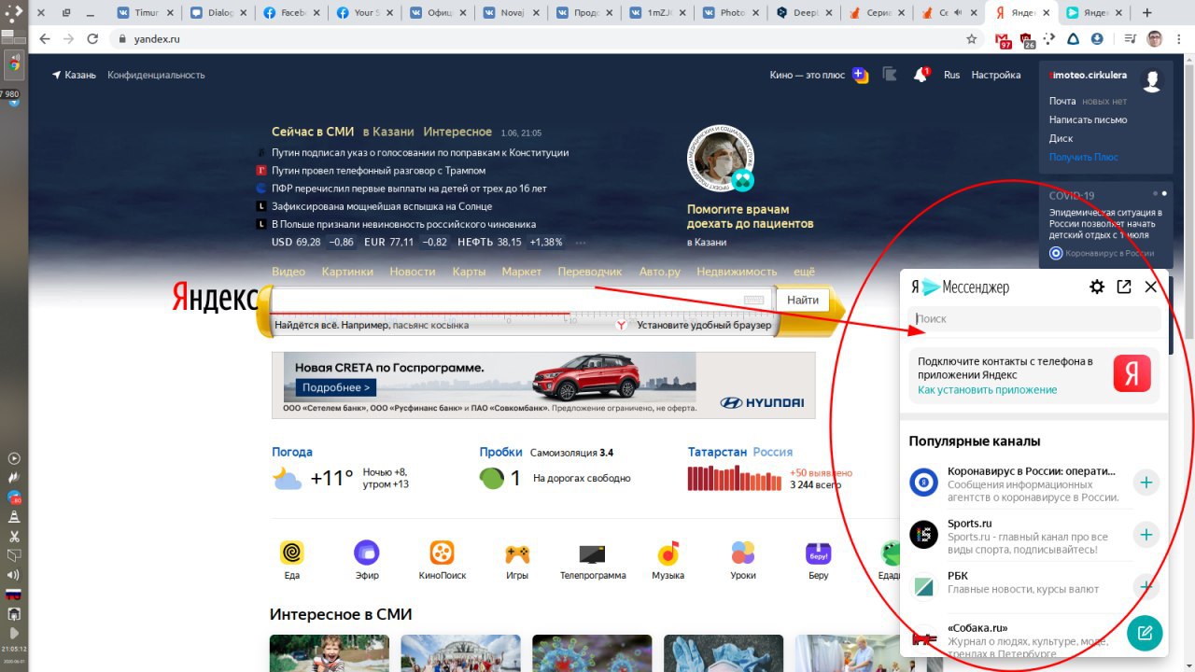Open new browser tab
Screen dimensions: 1195x672
coord(1146,13)
